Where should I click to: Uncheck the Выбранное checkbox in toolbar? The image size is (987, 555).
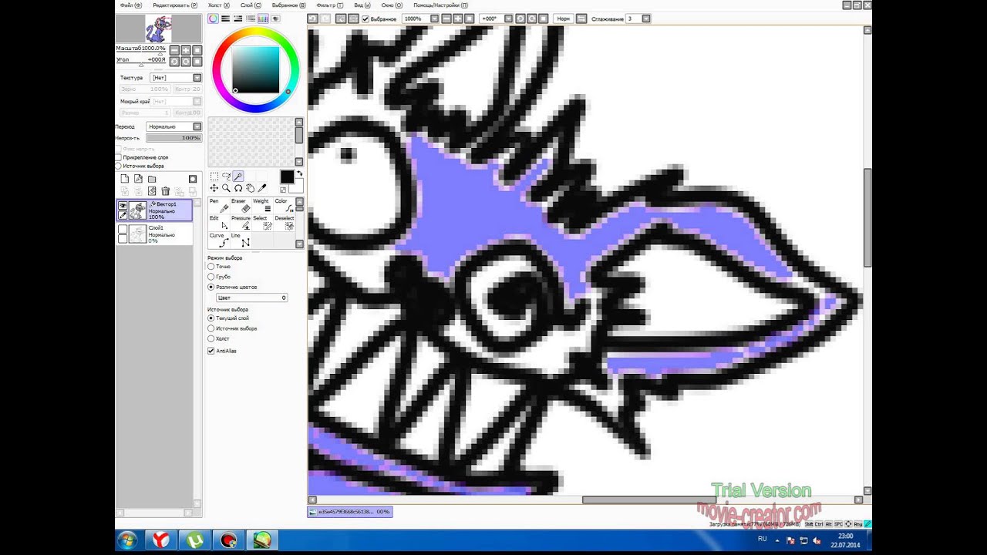tap(365, 18)
